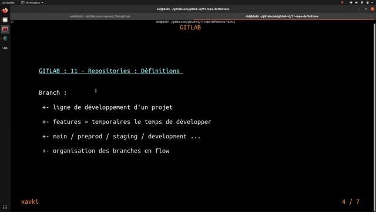Open the Files app in the dock

5,20
